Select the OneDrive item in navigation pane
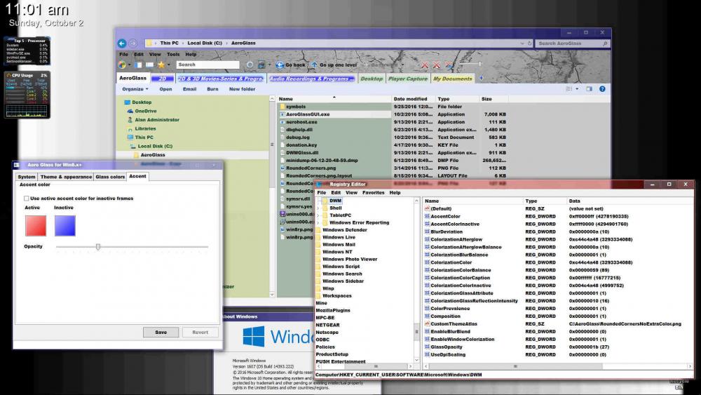The width and height of the screenshot is (701, 395). tap(145, 111)
